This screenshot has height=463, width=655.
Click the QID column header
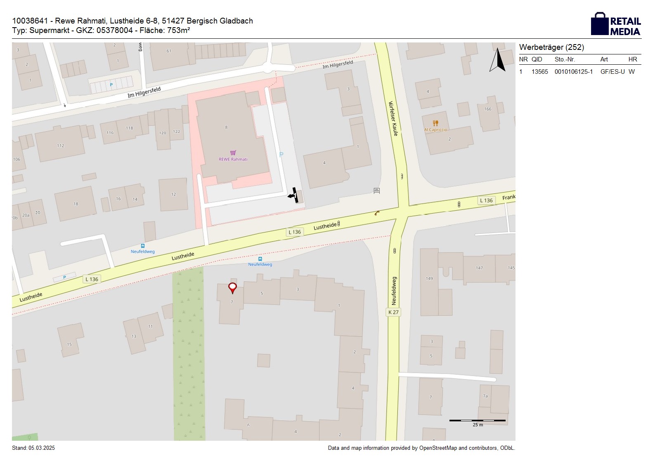pyautogui.click(x=537, y=59)
